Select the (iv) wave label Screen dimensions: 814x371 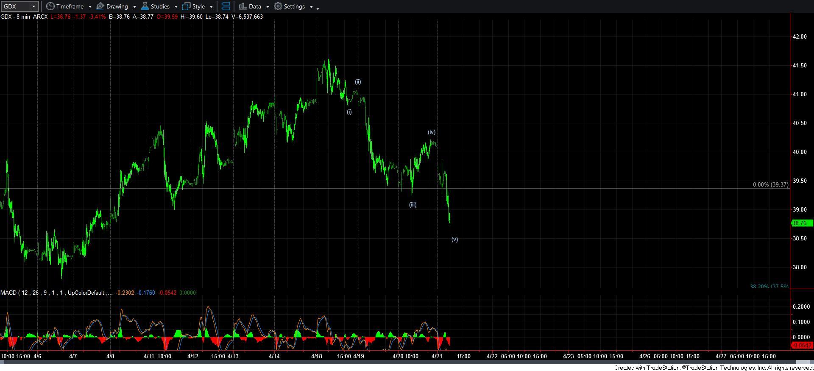pos(432,132)
